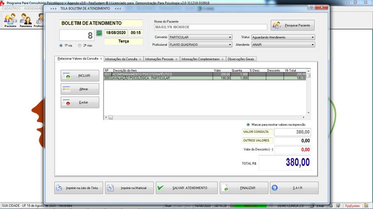Click the items table horizontal scrollbar thumb
This screenshot has width=373, height=209.
pyautogui.click(x=111, y=118)
